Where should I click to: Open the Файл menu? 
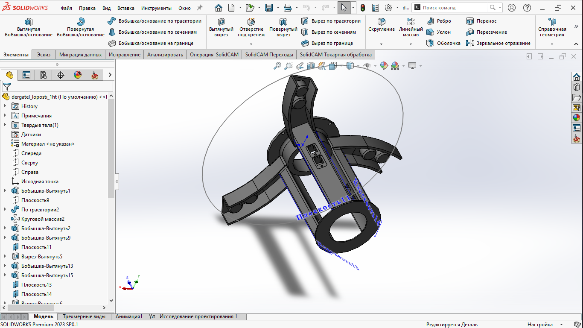coord(66,8)
